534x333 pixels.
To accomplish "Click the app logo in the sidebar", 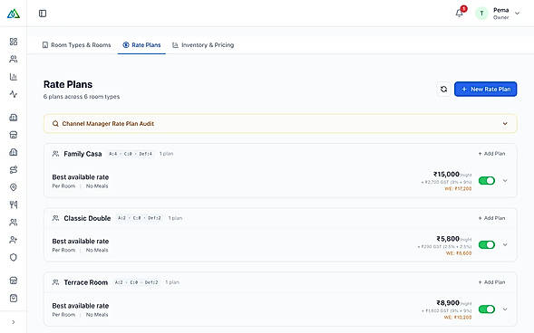I will tap(14, 14).
